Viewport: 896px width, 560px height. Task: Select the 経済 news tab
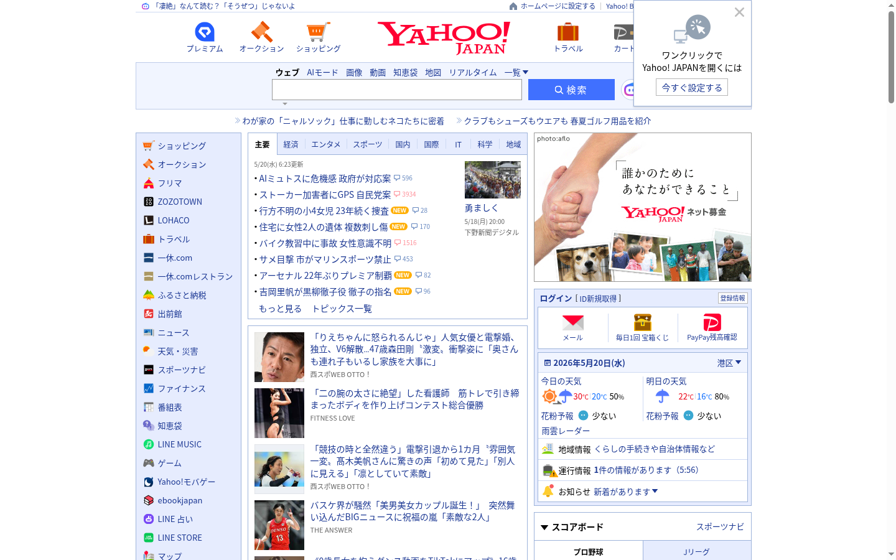tap(291, 144)
